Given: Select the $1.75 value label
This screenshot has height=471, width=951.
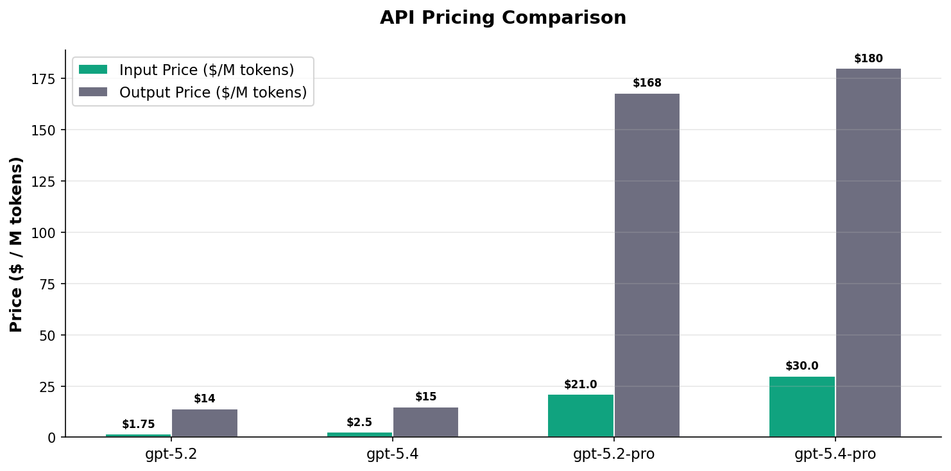Looking at the screenshot, I should coord(139,425).
